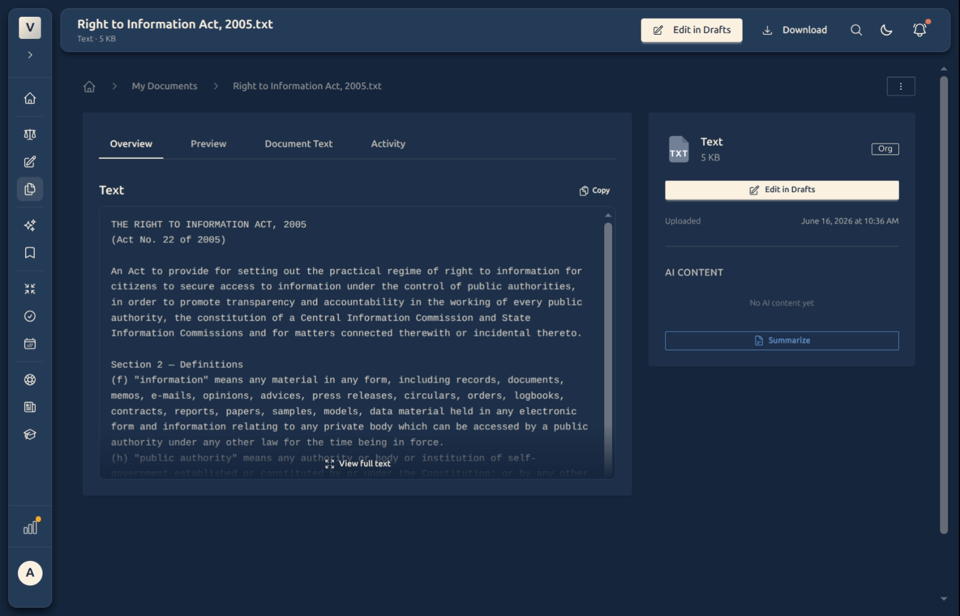Open the three-dot more options menu
The image size is (960, 616).
click(x=901, y=86)
